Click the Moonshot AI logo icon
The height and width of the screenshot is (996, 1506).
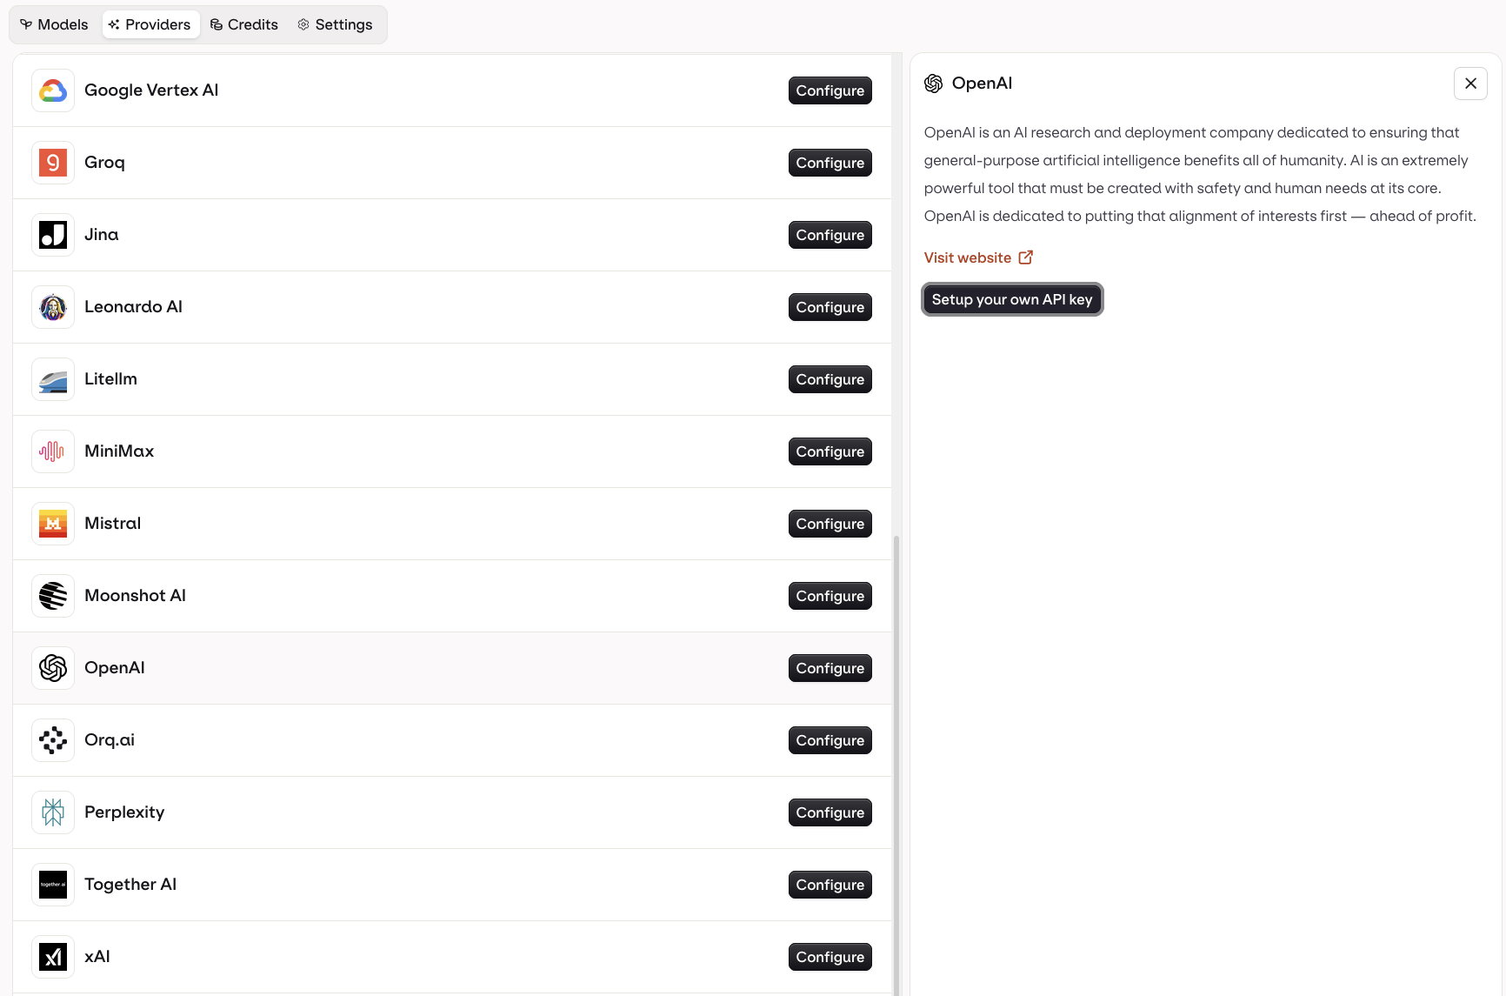pos(53,596)
